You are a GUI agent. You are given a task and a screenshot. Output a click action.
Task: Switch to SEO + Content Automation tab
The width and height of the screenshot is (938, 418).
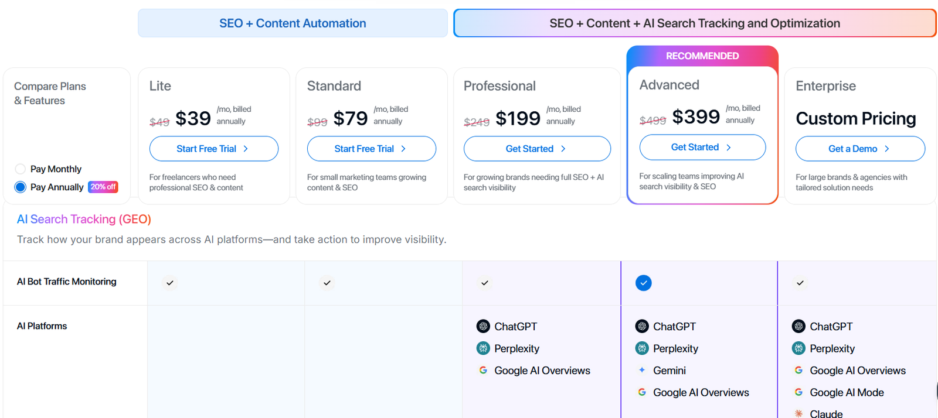pos(293,23)
